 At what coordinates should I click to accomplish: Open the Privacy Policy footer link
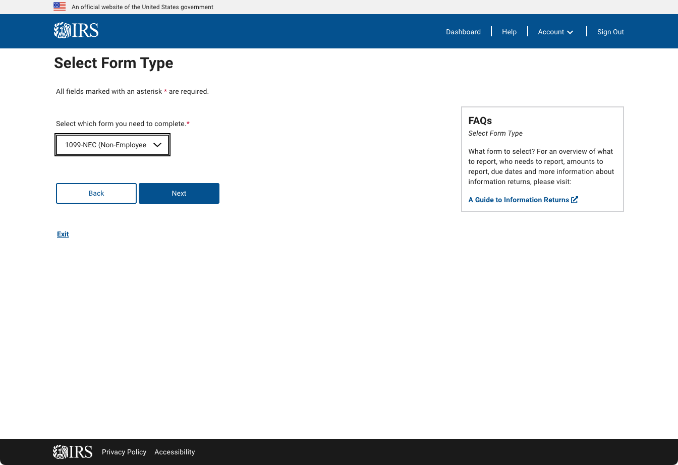[124, 452]
